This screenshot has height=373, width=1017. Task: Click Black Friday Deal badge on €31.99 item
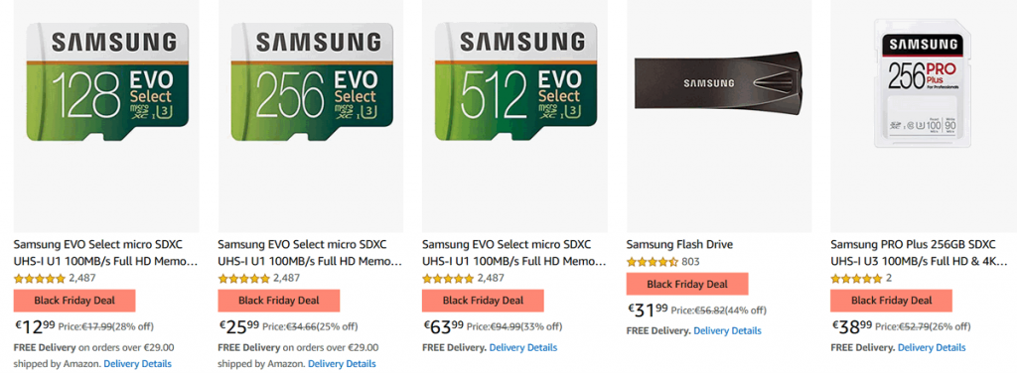(x=687, y=284)
